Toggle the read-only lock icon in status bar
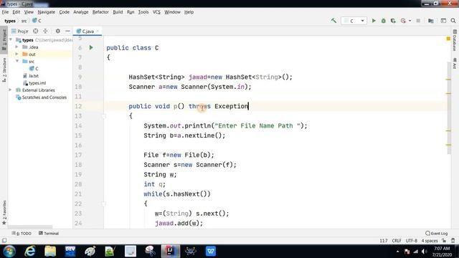 coord(444,241)
